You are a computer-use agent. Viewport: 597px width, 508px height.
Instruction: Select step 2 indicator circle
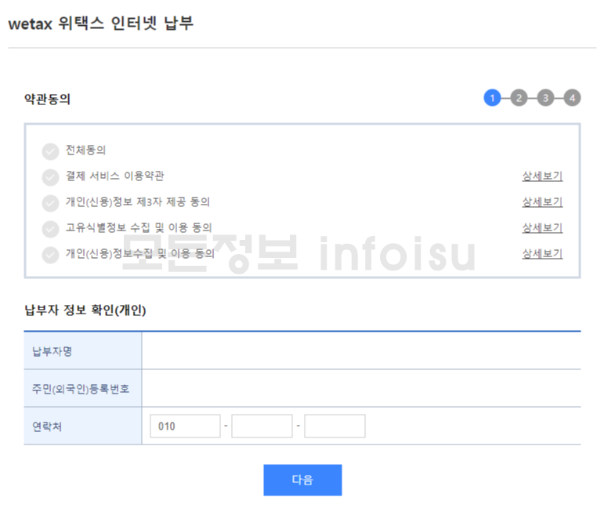tap(519, 98)
